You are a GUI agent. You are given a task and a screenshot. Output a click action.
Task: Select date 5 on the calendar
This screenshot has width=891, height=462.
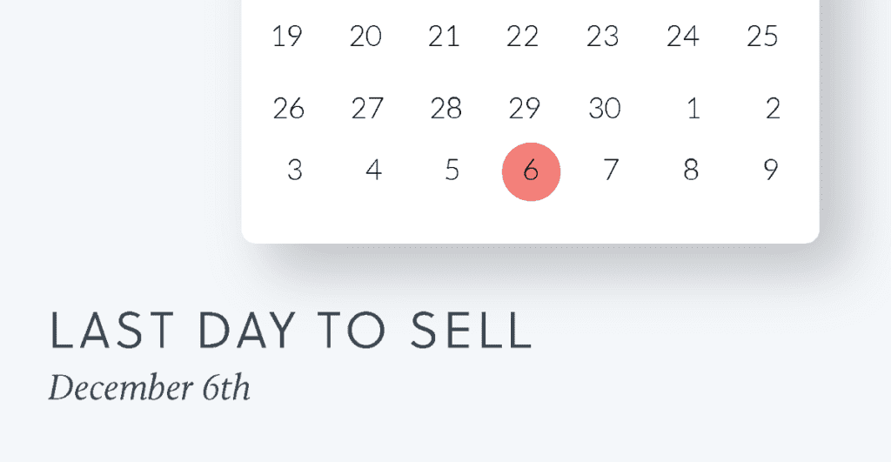click(452, 170)
